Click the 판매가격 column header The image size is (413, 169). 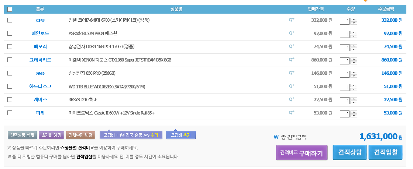(316, 9)
